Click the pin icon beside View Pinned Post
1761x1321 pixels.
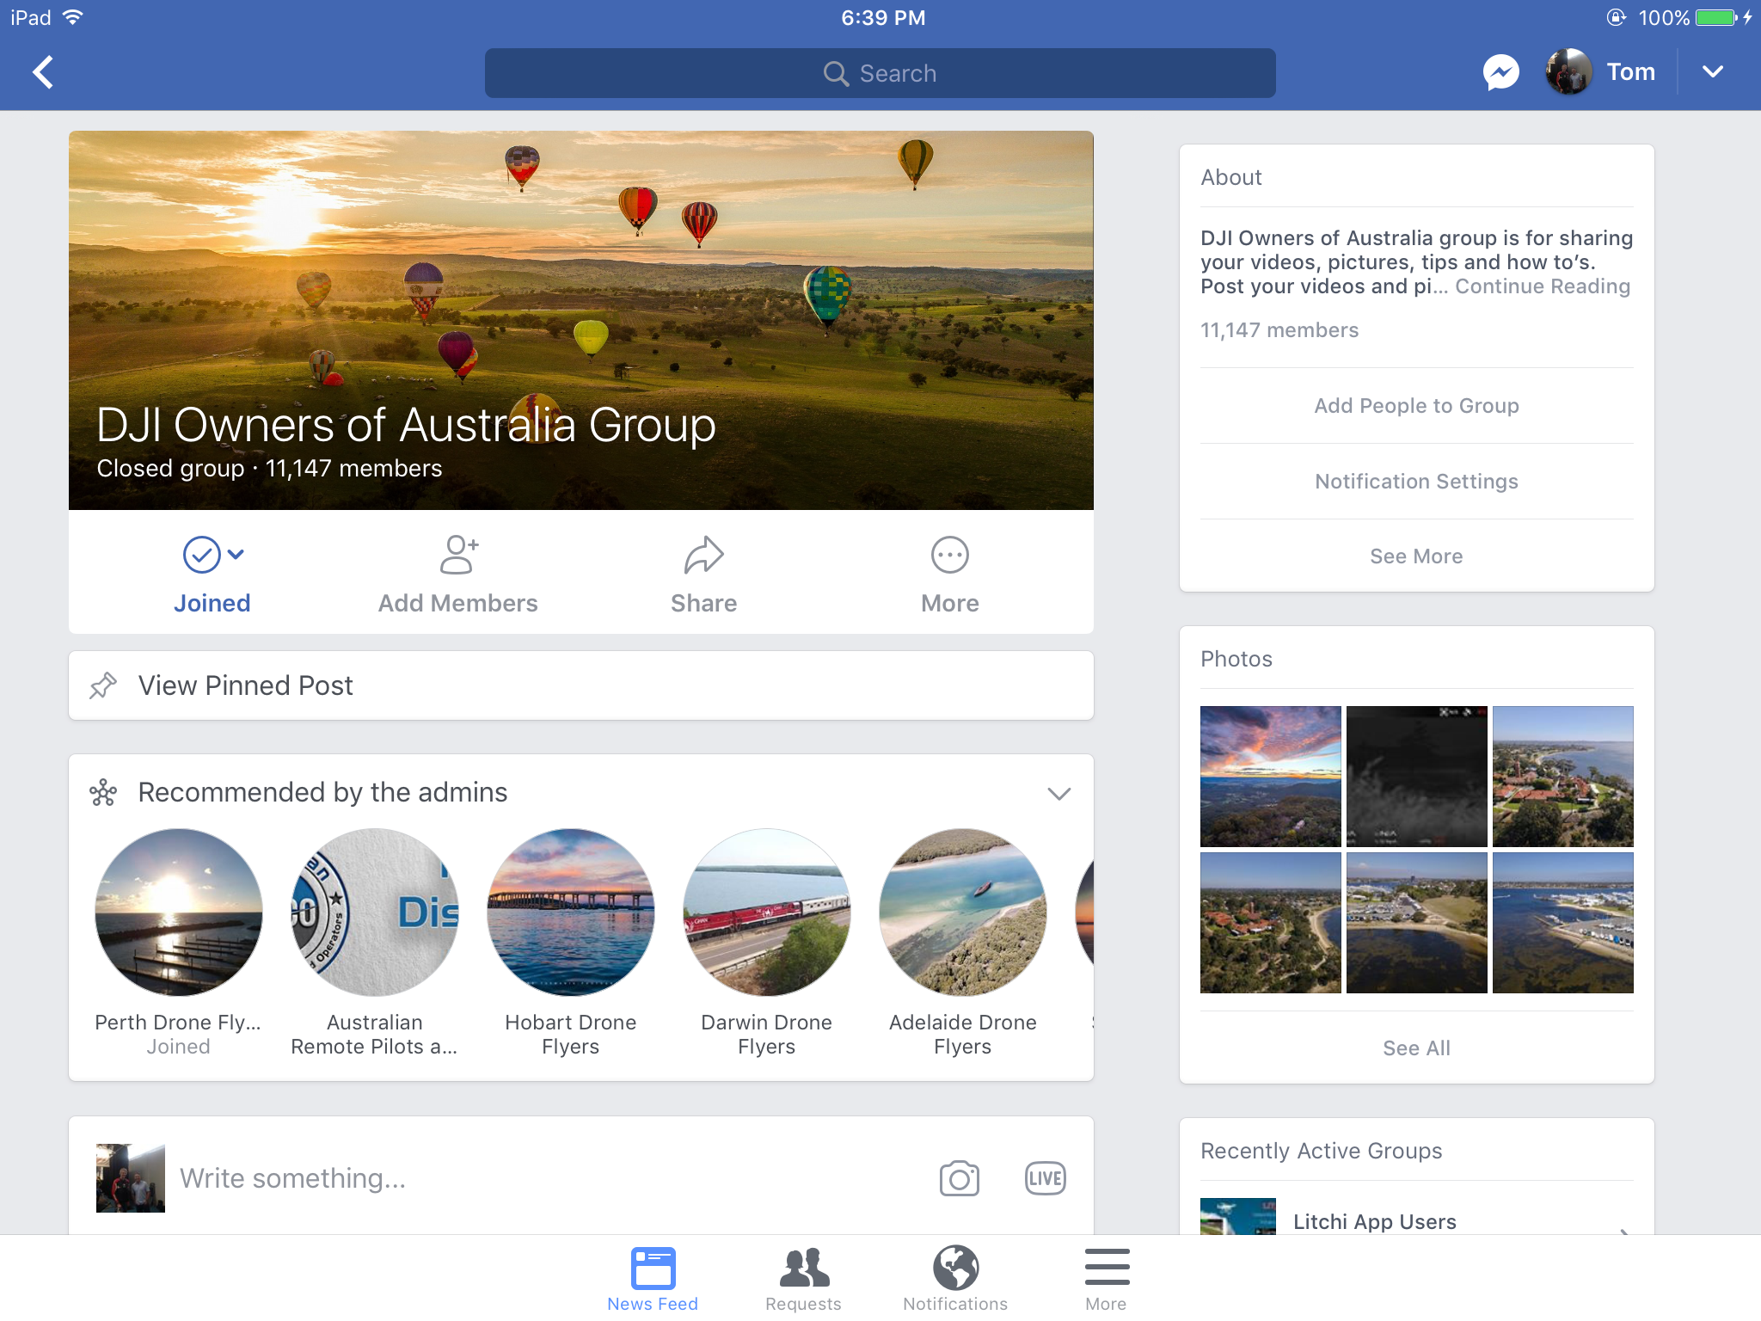pyautogui.click(x=103, y=685)
